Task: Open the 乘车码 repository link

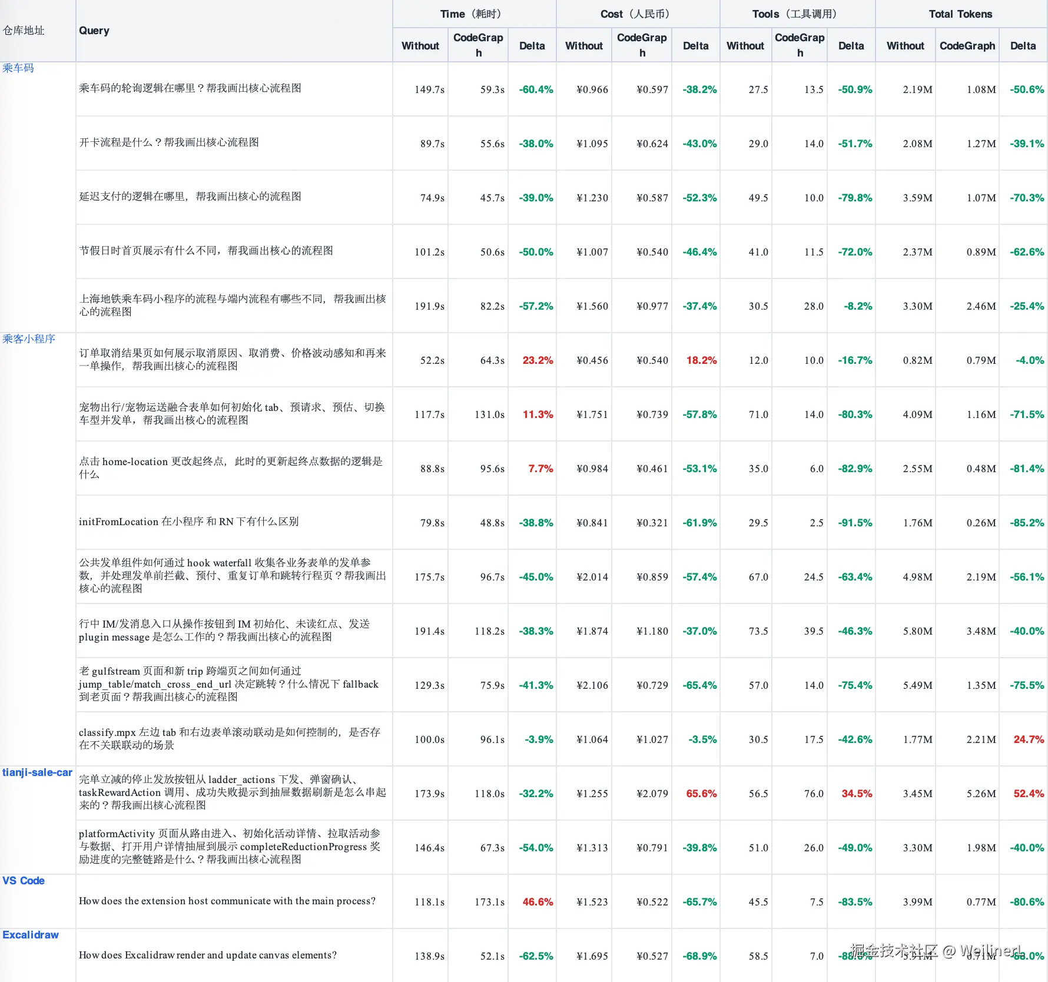Action: pos(18,68)
